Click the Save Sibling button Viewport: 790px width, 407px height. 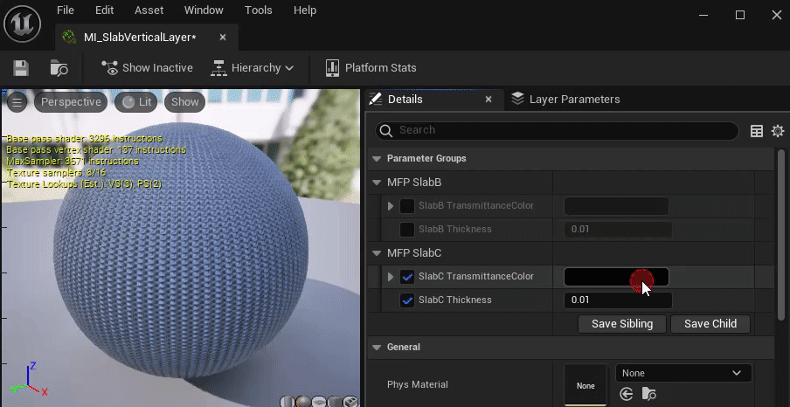point(622,324)
